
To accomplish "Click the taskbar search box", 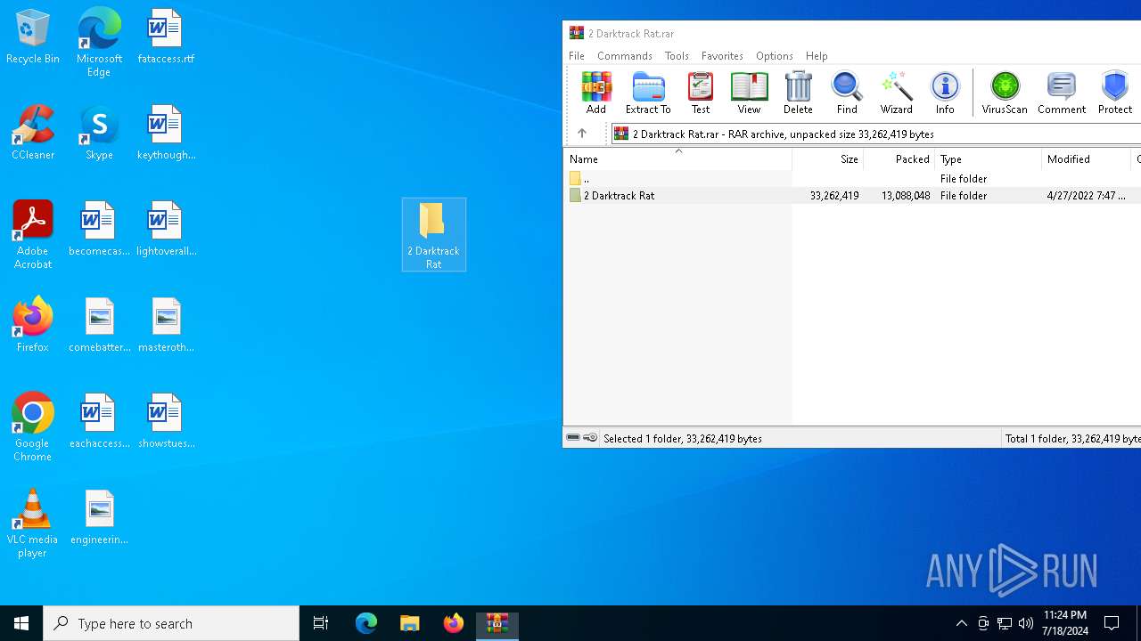I will (171, 623).
